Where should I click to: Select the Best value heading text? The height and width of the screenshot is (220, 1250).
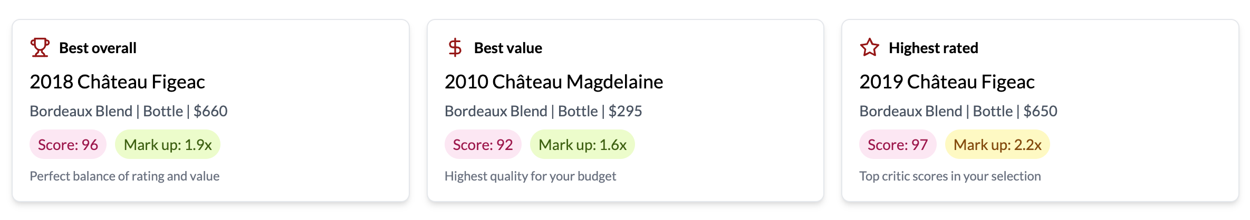(x=508, y=48)
